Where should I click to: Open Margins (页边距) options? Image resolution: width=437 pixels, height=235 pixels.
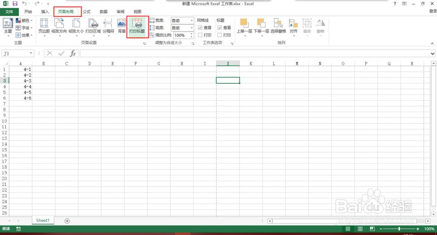[44, 27]
